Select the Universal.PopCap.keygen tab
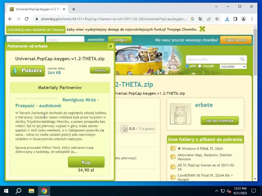 (37, 9)
